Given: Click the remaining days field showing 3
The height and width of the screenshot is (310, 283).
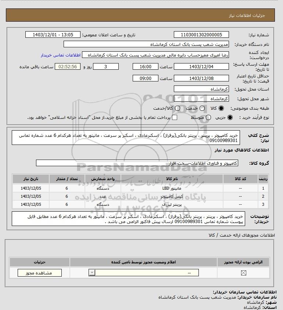Looking at the screenshot, I should (106, 67).
